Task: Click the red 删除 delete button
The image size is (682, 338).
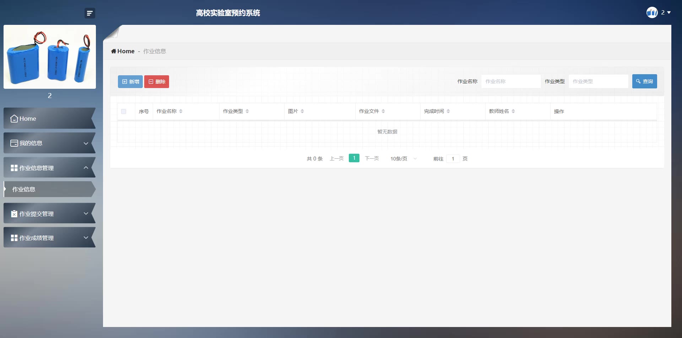Action: coord(157,82)
